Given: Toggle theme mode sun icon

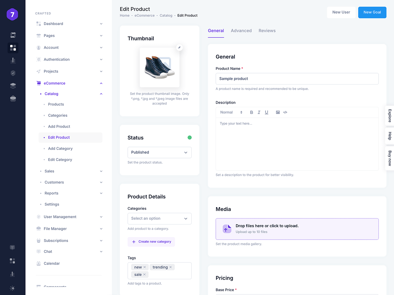Looking at the screenshot, I should tap(12, 288).
